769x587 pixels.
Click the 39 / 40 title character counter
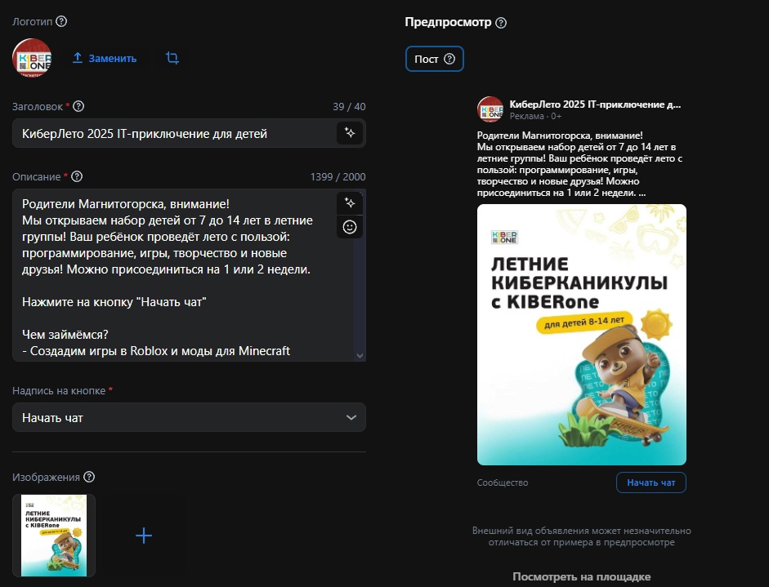click(x=349, y=106)
